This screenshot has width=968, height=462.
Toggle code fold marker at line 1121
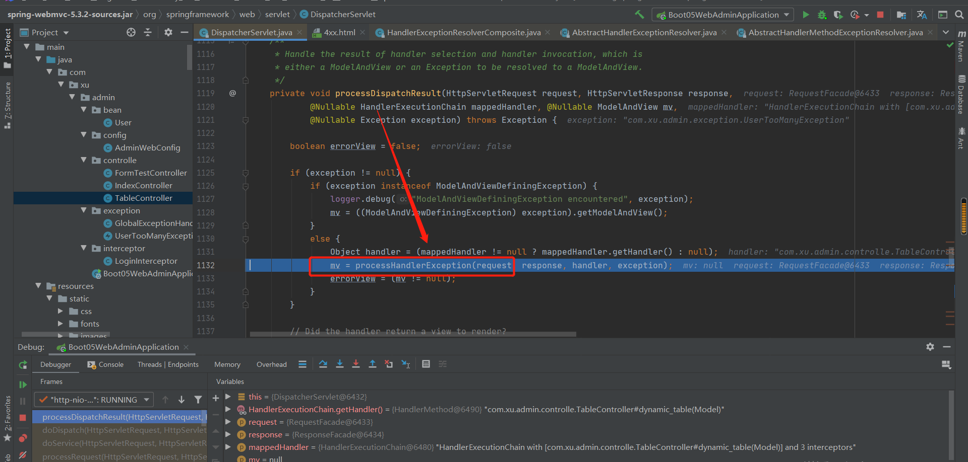pyautogui.click(x=246, y=120)
